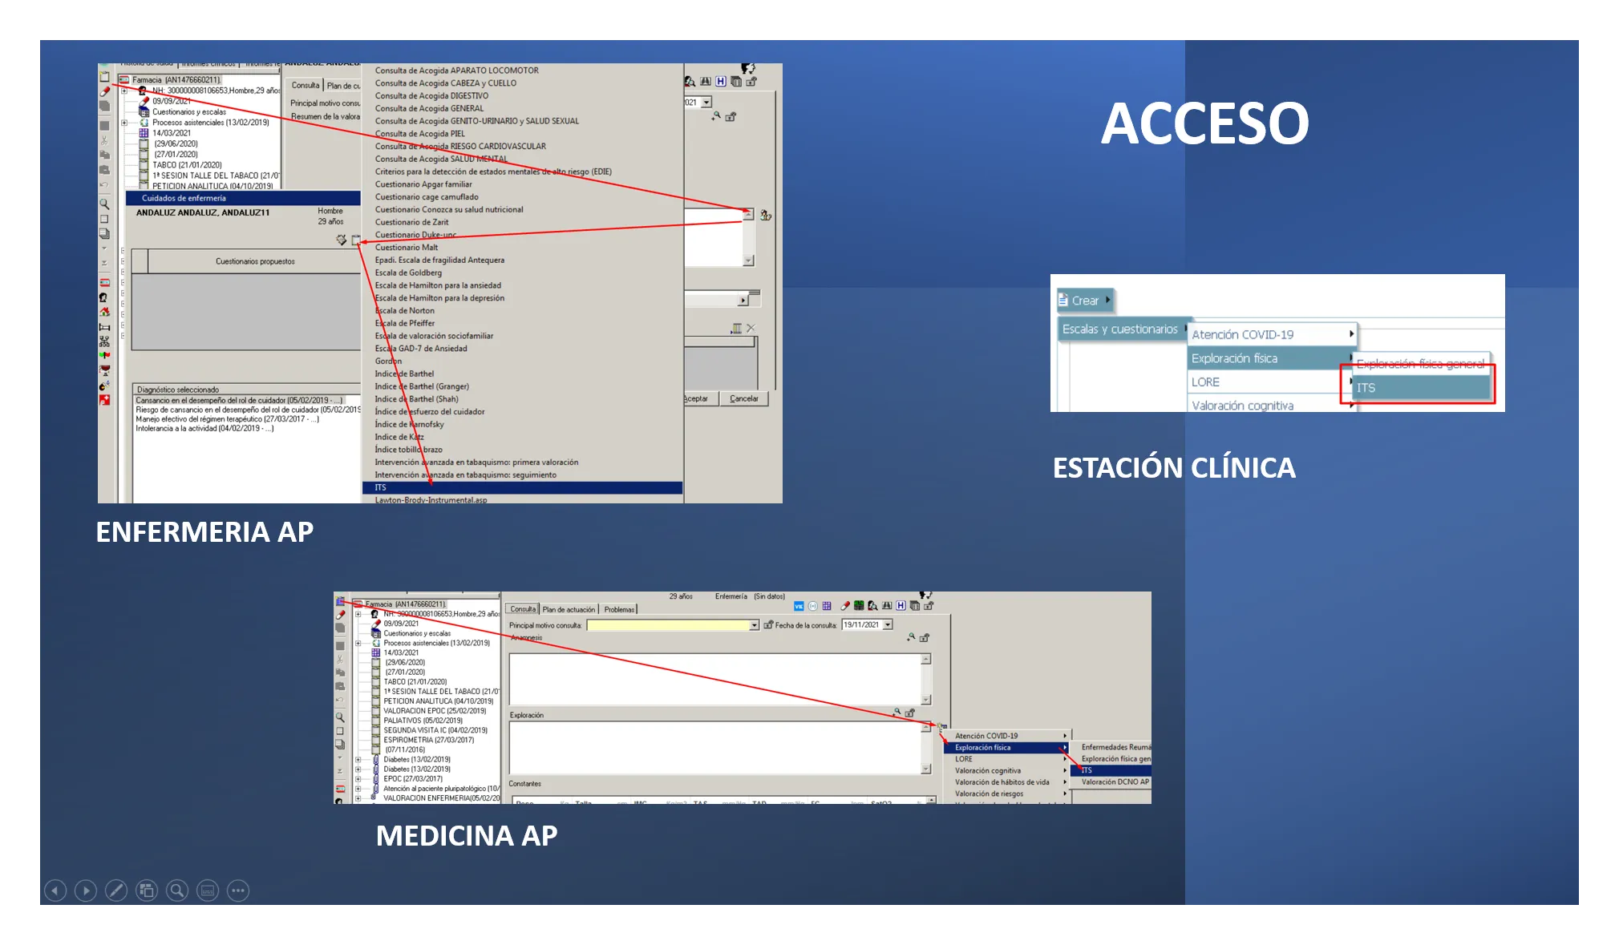Click the blue H icon in Enfermeria toolbar
Image resolution: width=1619 pixels, height=945 pixels.
tap(721, 81)
